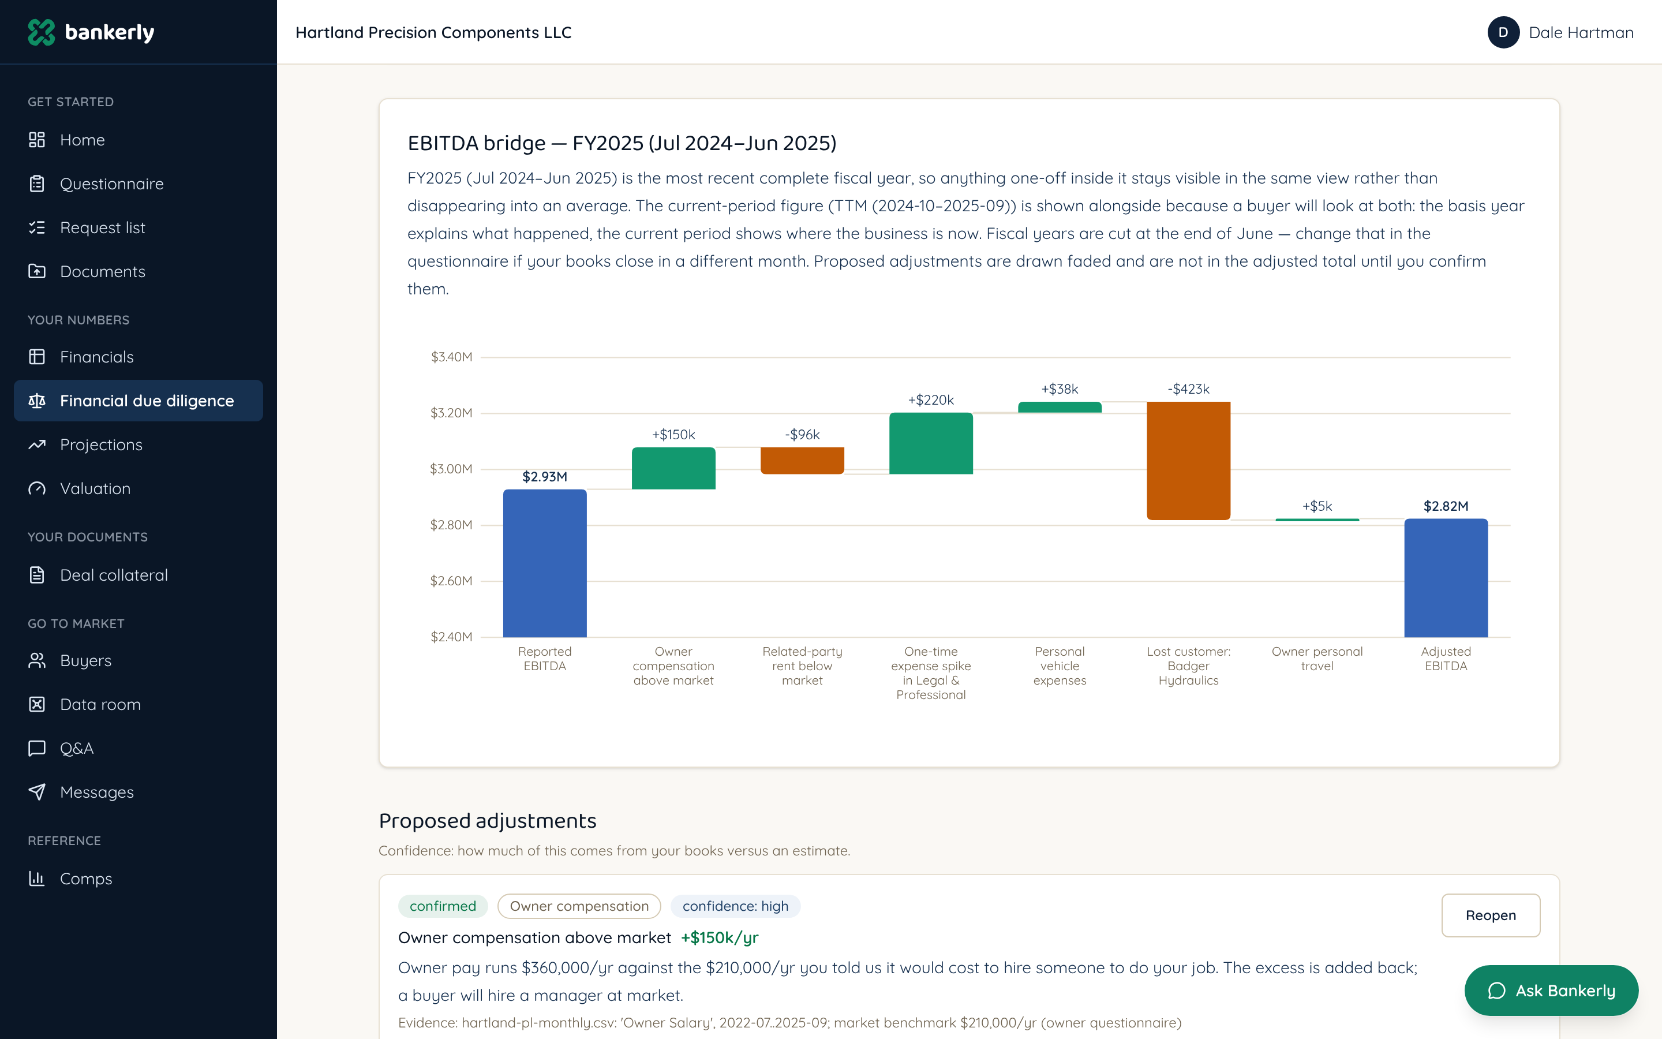Screen dimensions: 1662x1039
Task: Click the '-$423k' bar value label
Action: pyautogui.click(x=1188, y=389)
